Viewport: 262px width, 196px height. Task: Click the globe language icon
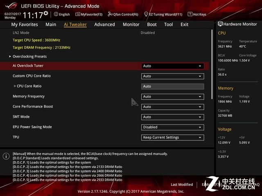[x=56, y=14]
